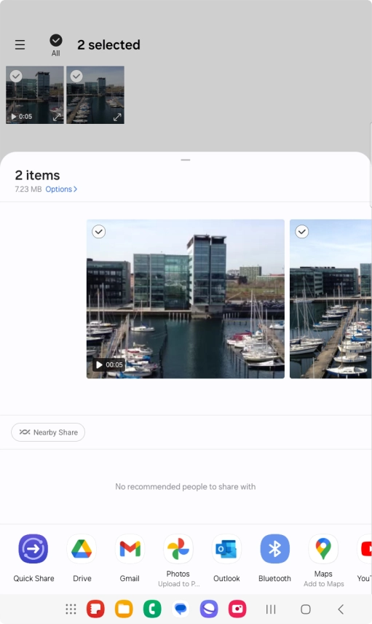Deselect the first gallery thumbnail checkbox
The width and height of the screenshot is (372, 624).
(16, 76)
